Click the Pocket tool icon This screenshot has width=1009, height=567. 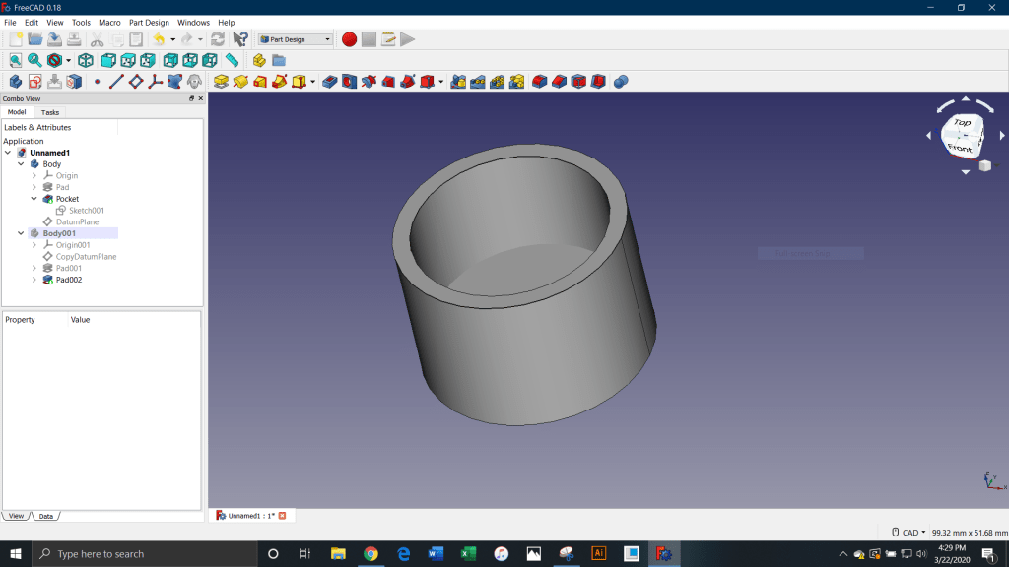pyautogui.click(x=330, y=82)
